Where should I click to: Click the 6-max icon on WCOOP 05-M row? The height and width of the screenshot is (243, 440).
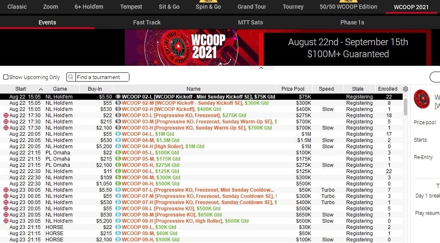[118, 159]
